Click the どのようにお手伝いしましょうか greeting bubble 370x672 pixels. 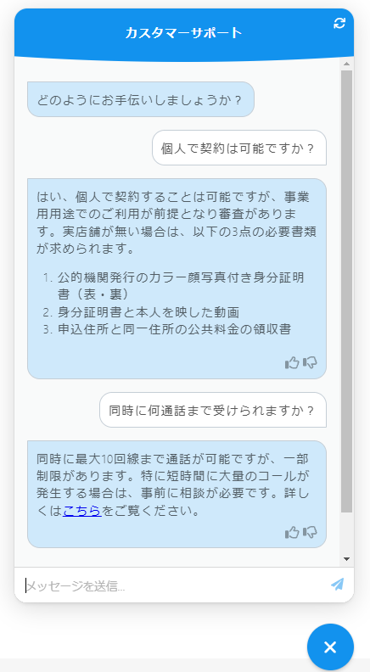(x=141, y=99)
